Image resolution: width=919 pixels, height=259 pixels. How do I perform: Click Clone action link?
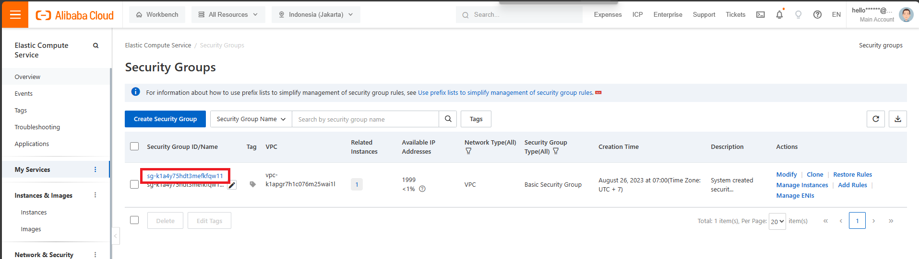point(815,174)
